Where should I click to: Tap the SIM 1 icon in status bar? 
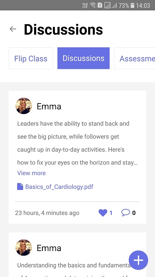click(x=100, y=6)
